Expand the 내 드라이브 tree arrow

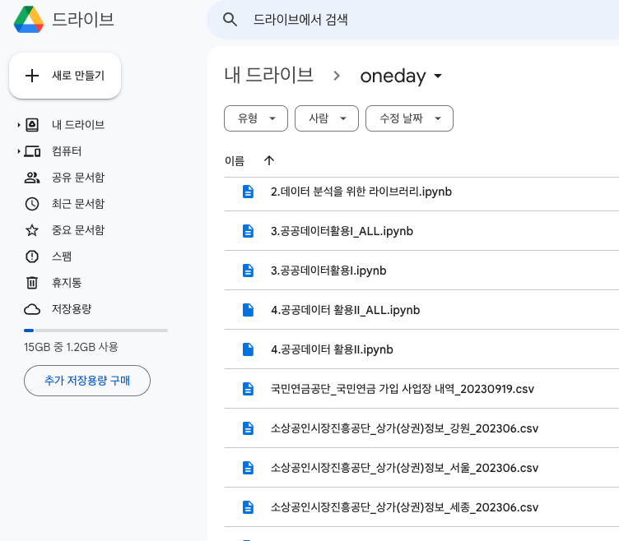[x=18, y=125]
